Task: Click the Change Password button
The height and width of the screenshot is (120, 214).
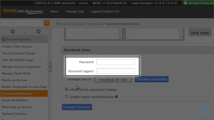Action: point(77,107)
